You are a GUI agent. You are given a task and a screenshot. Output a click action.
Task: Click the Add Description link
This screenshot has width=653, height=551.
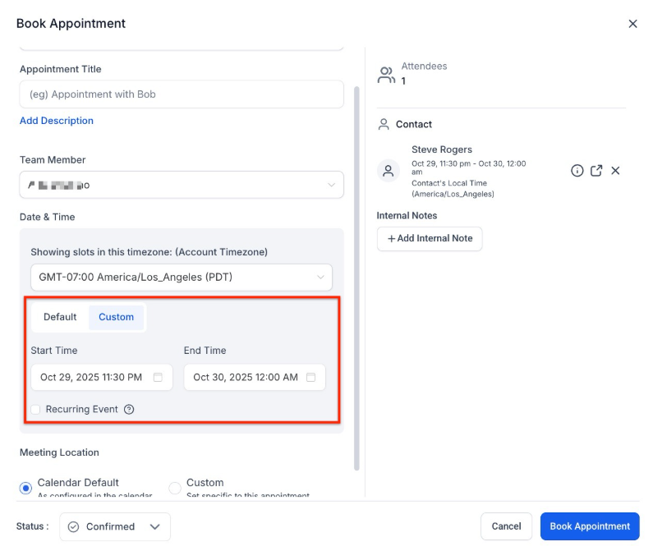[57, 121]
